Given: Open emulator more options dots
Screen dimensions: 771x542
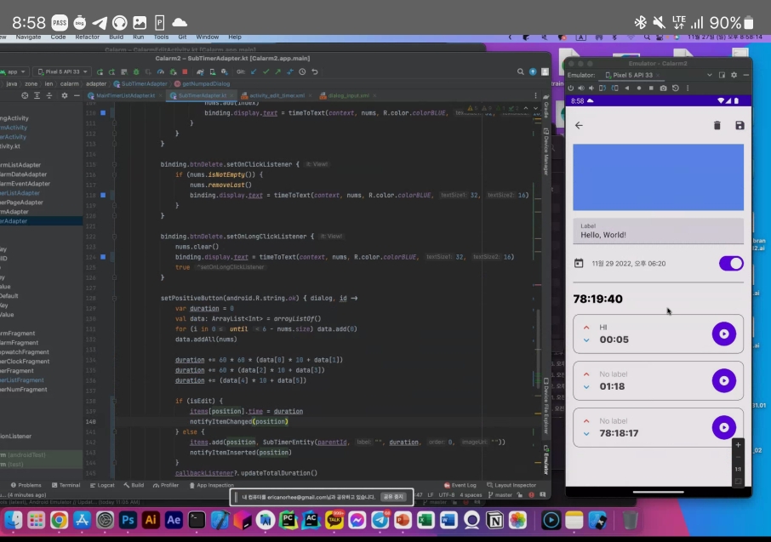Looking at the screenshot, I should coord(688,88).
